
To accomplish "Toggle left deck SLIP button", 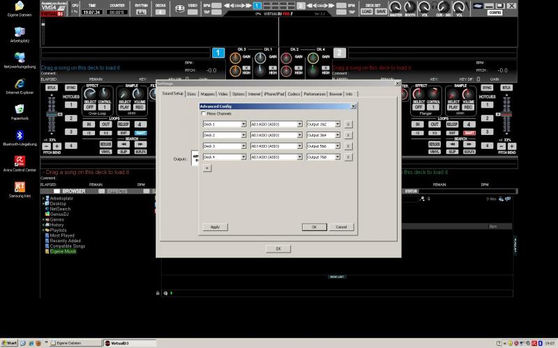I will 123,152.
